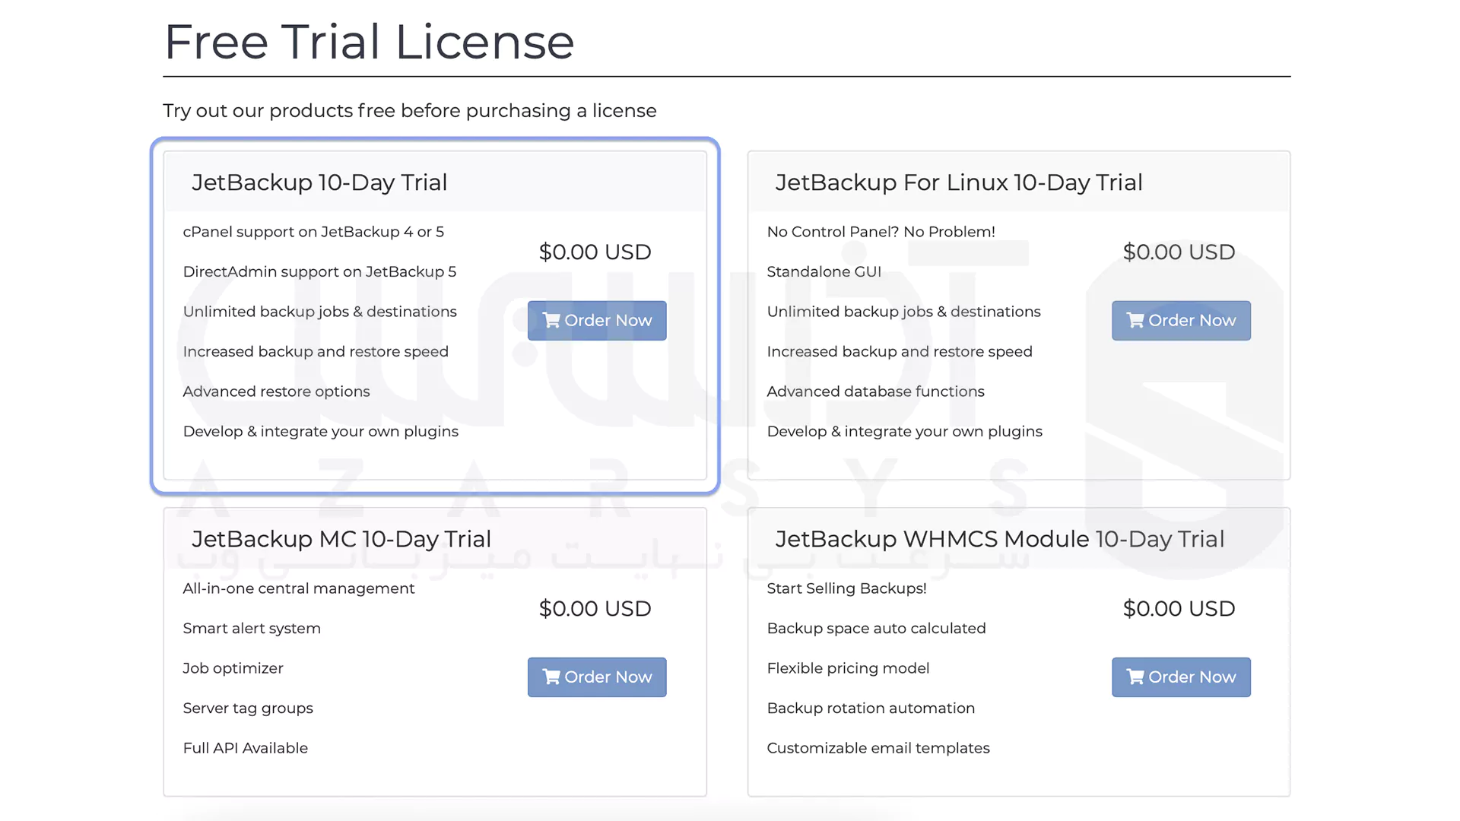Click the $0.00 USD price in JetBackup For Linux card

point(1179,252)
